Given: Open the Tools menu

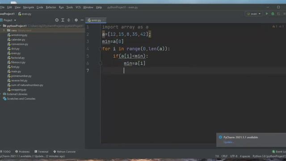Looking at the screenshot, I should point(70,8).
